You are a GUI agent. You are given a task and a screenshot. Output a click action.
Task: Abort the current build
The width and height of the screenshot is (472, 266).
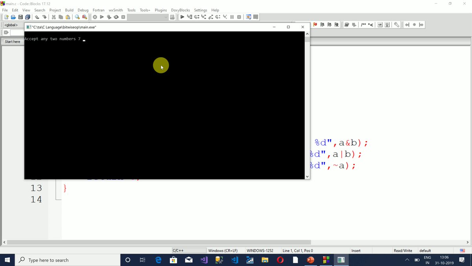tap(123, 17)
